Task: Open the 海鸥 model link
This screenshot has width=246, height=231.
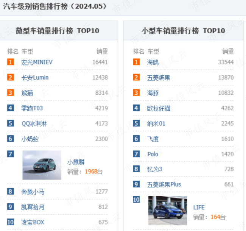Action: (x=153, y=62)
